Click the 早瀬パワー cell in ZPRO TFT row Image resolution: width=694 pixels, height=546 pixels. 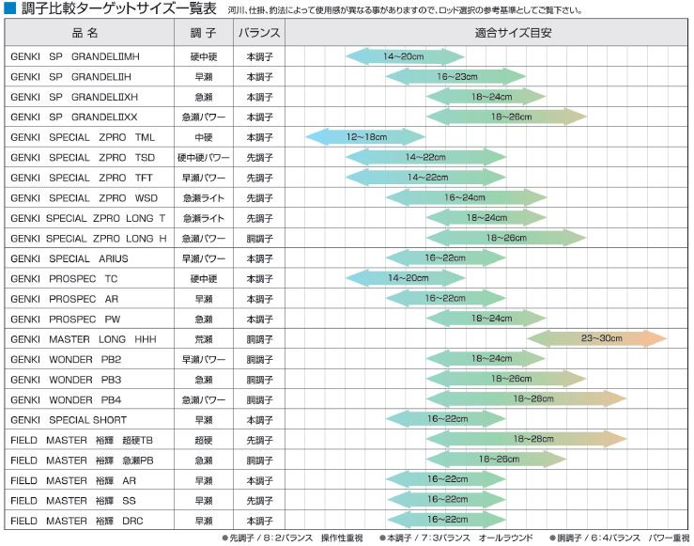[204, 178]
